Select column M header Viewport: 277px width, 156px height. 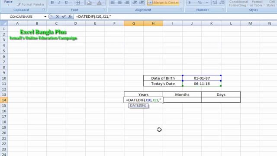[250, 23]
